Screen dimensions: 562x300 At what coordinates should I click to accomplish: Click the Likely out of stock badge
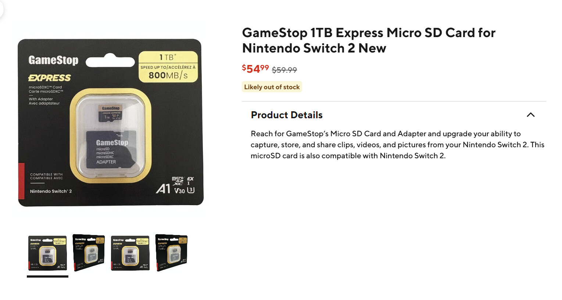[x=272, y=87]
